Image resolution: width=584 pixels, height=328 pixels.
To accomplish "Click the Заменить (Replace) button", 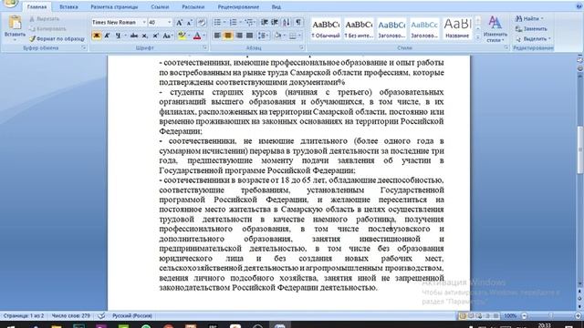I will click(531, 28).
